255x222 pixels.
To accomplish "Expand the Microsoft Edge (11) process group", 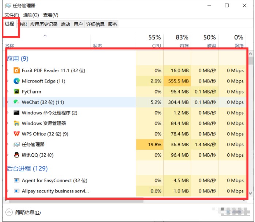I will [x=8, y=81].
